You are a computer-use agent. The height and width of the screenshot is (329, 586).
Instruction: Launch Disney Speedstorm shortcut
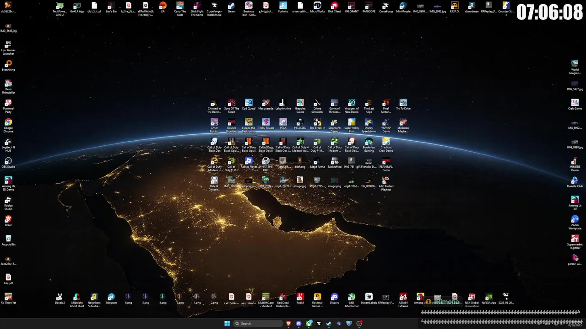pyautogui.click(x=369, y=126)
